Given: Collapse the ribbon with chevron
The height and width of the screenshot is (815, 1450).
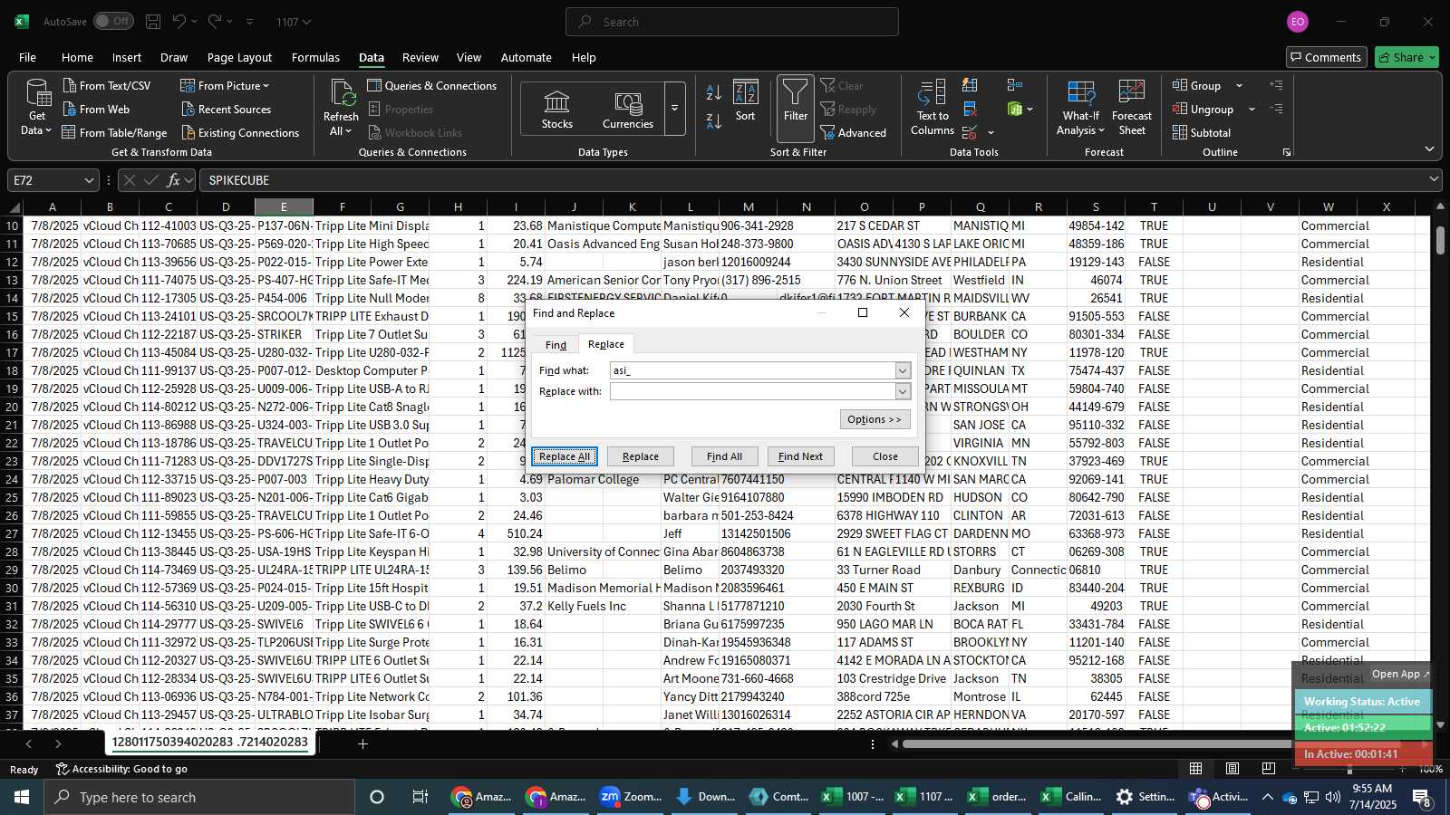Looking at the screenshot, I should (1429, 149).
